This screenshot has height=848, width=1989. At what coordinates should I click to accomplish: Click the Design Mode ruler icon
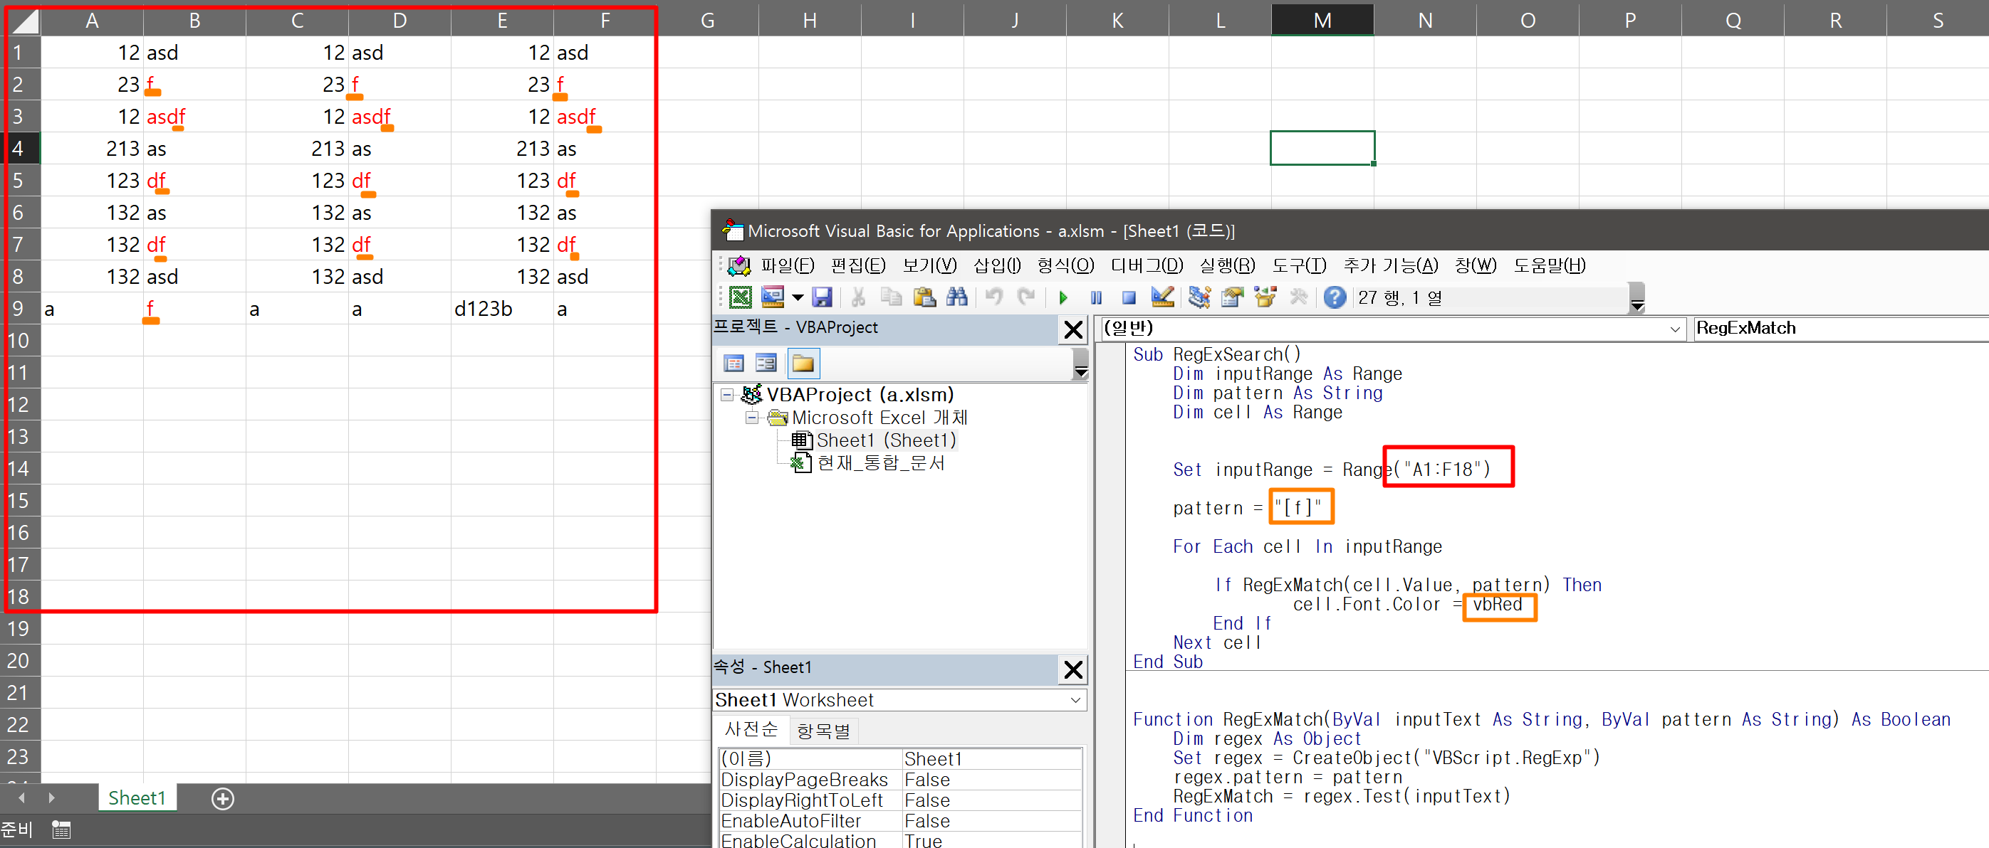pos(1161,297)
